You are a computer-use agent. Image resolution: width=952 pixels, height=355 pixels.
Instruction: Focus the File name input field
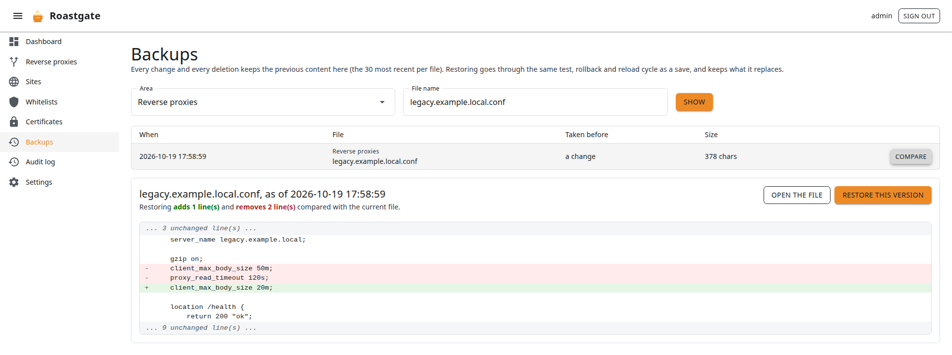click(535, 102)
